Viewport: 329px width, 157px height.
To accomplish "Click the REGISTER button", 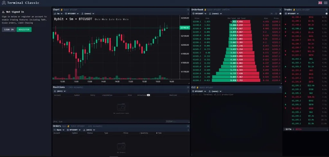I will [x=24, y=29].
